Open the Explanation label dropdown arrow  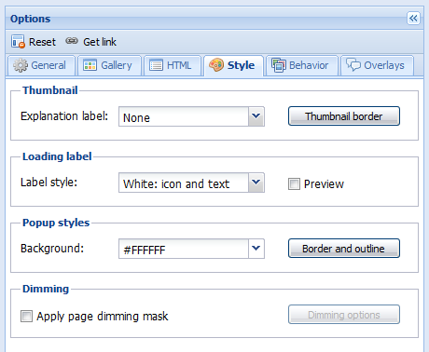tap(256, 116)
